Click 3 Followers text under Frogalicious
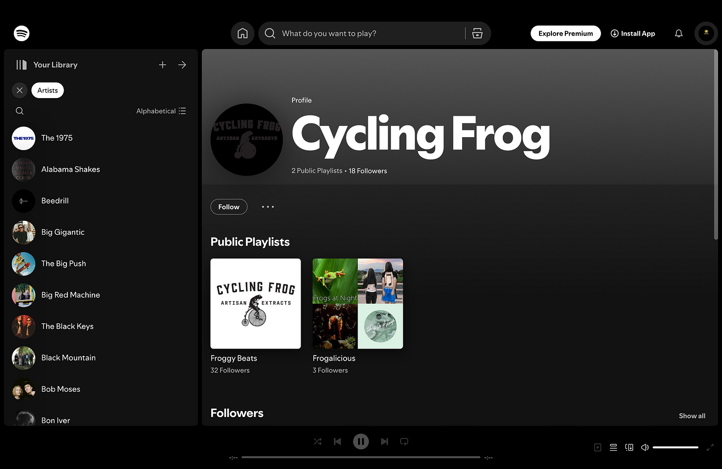This screenshot has height=469, width=722. (330, 370)
